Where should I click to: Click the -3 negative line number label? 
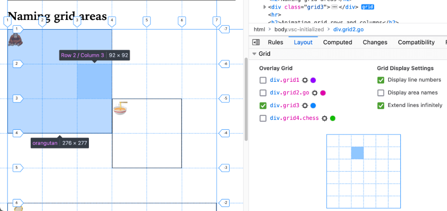tap(224, 168)
